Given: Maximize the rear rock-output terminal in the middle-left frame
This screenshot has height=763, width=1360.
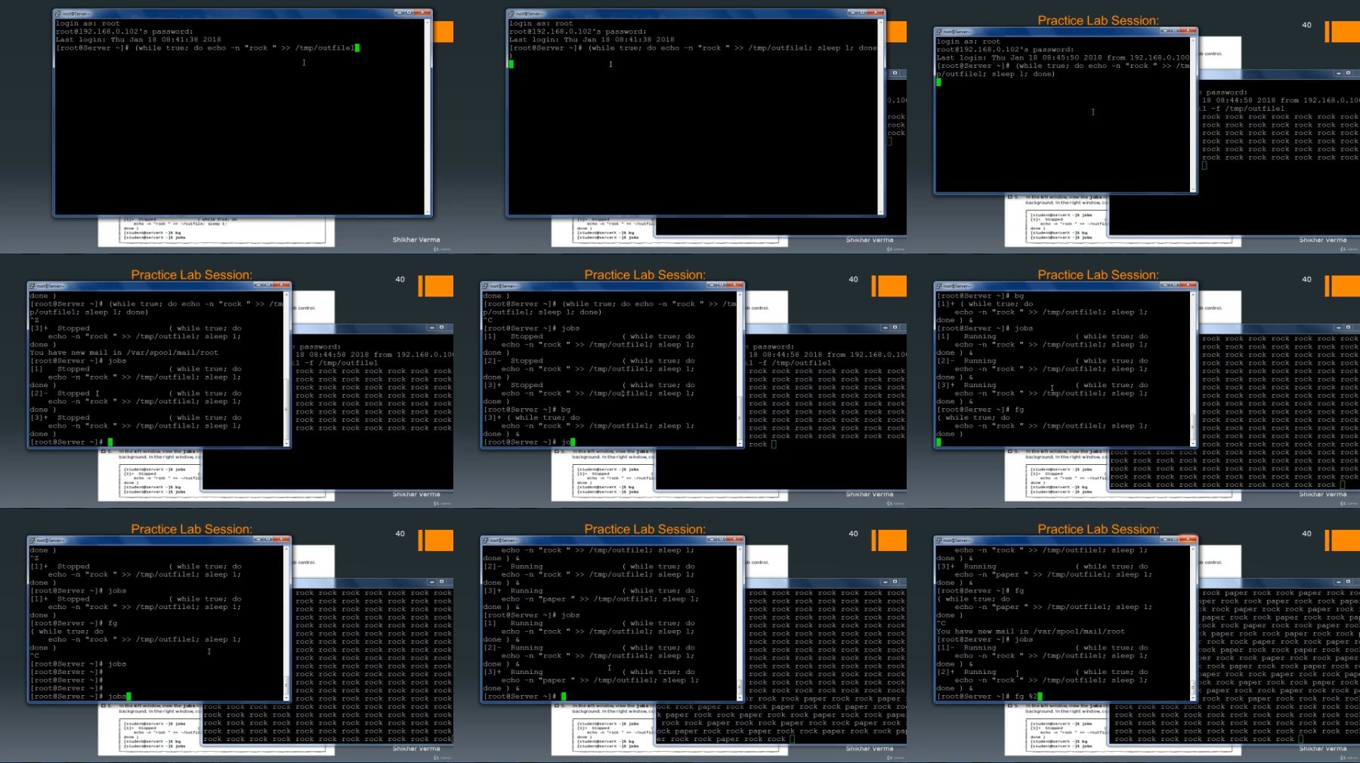Looking at the screenshot, I should click(x=441, y=328).
